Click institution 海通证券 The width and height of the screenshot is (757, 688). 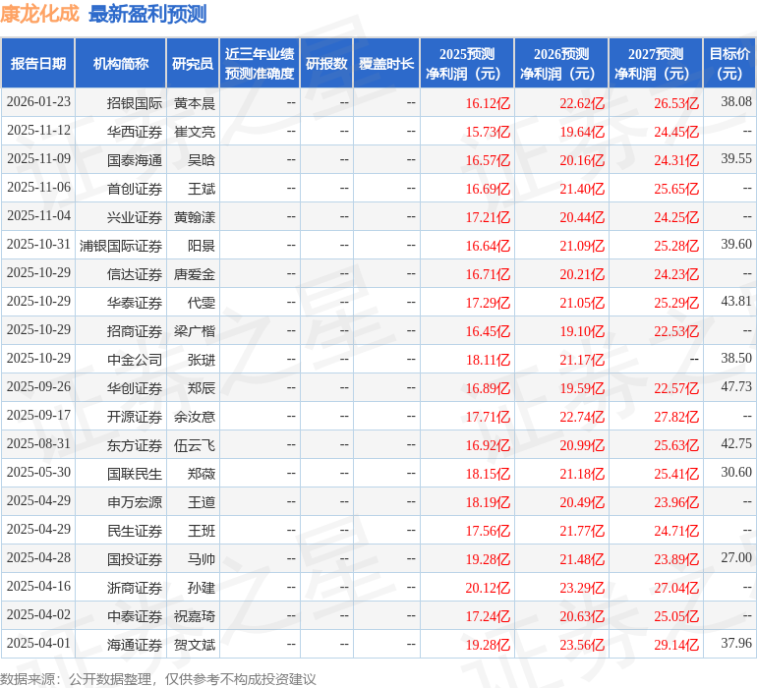pyautogui.click(x=135, y=645)
